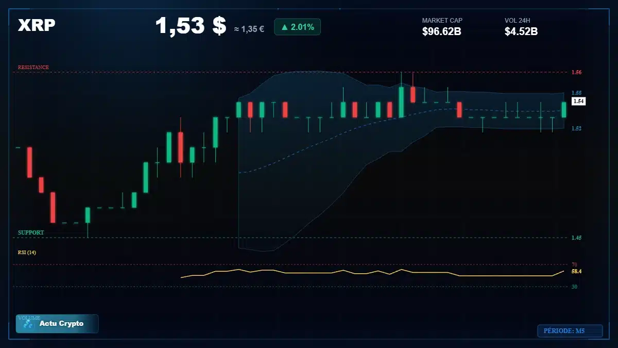Image resolution: width=618 pixels, height=348 pixels.
Task: Click the $96.62B market cap value
Action: pyautogui.click(x=441, y=31)
